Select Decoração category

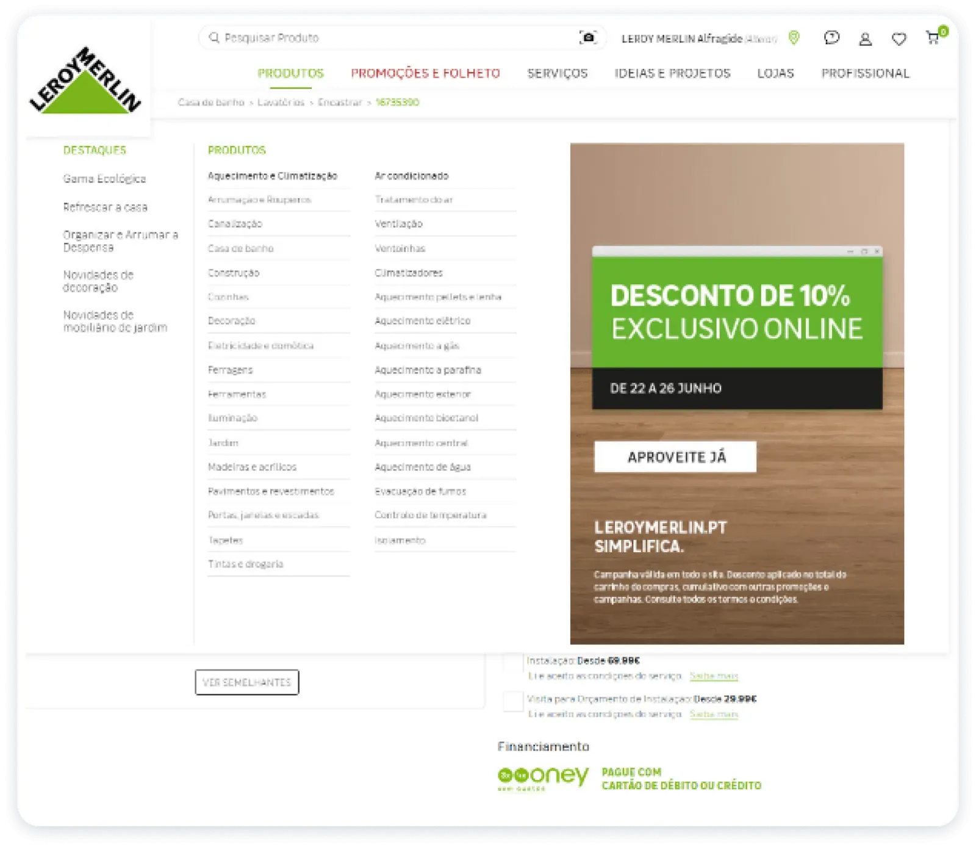click(x=231, y=321)
